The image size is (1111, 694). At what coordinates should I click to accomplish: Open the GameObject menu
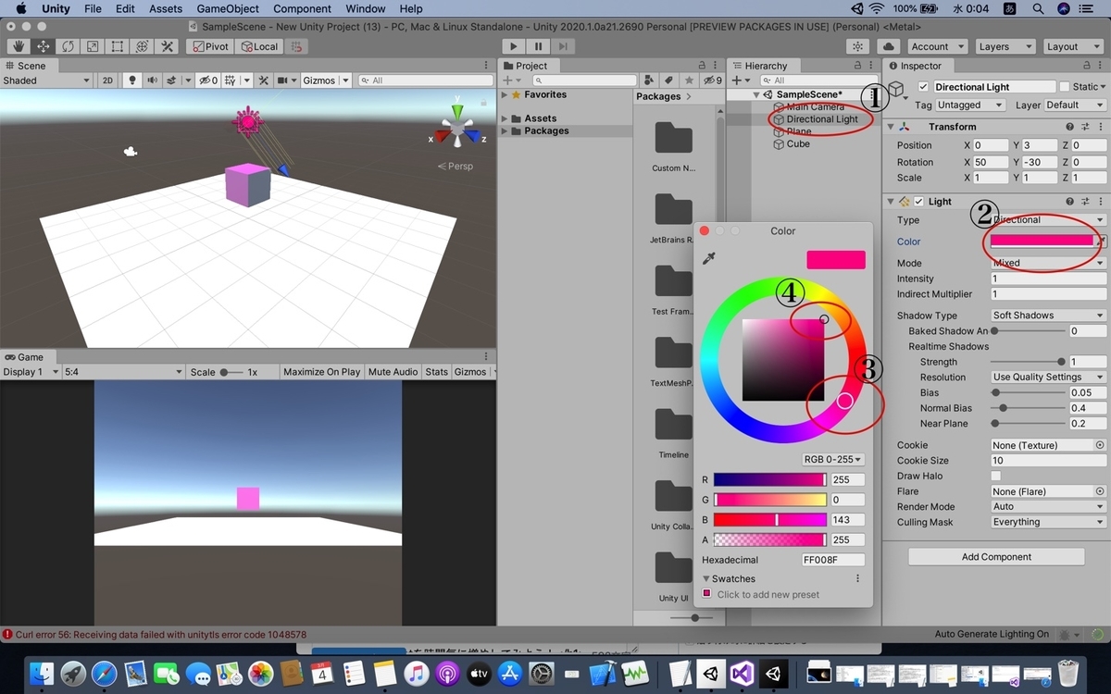point(228,8)
